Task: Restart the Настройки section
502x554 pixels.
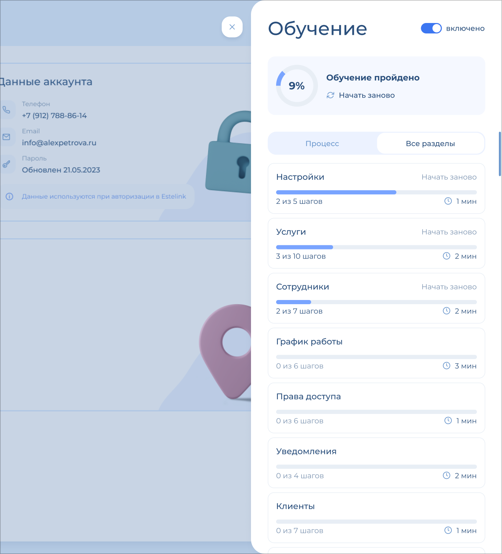Action: [449, 177]
